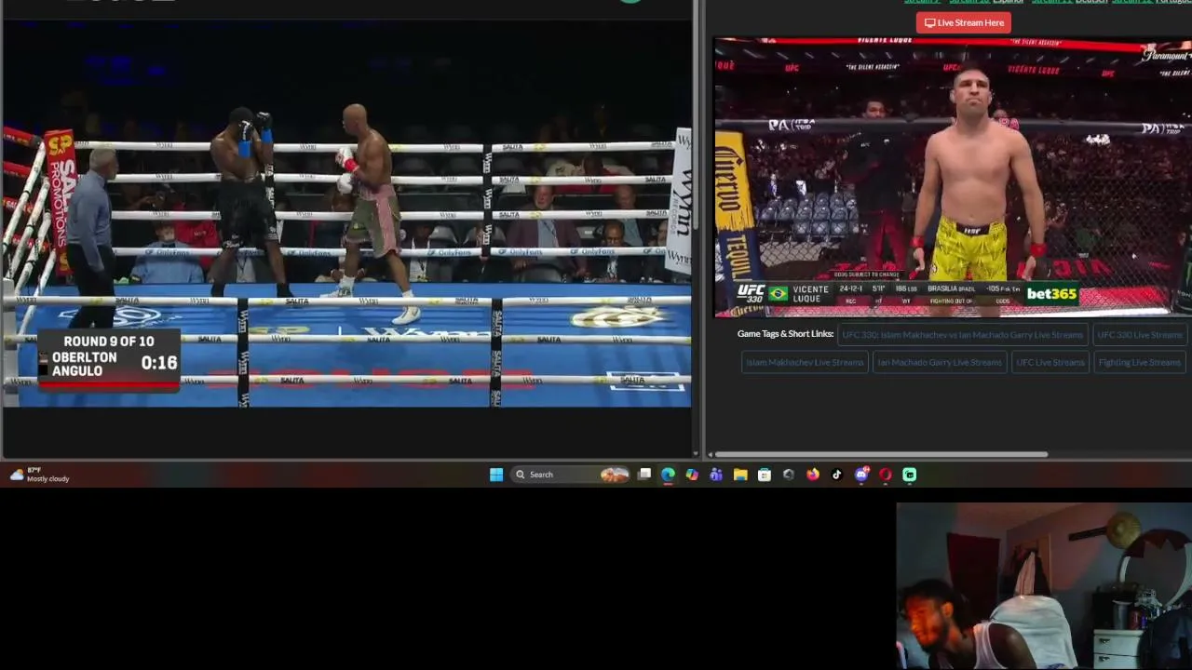Open the UFC 330 Makhachev vs Garry Live Streams tag
Screen dimensions: 1192x670
pyautogui.click(x=963, y=335)
